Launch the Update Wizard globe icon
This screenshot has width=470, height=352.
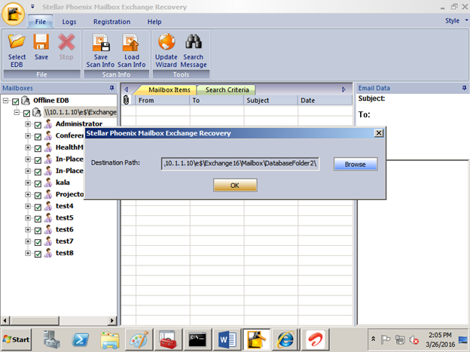tap(166, 41)
